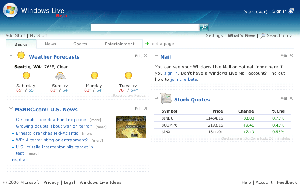Click the Search only magnifier icon
300x186 pixels.
263,35
